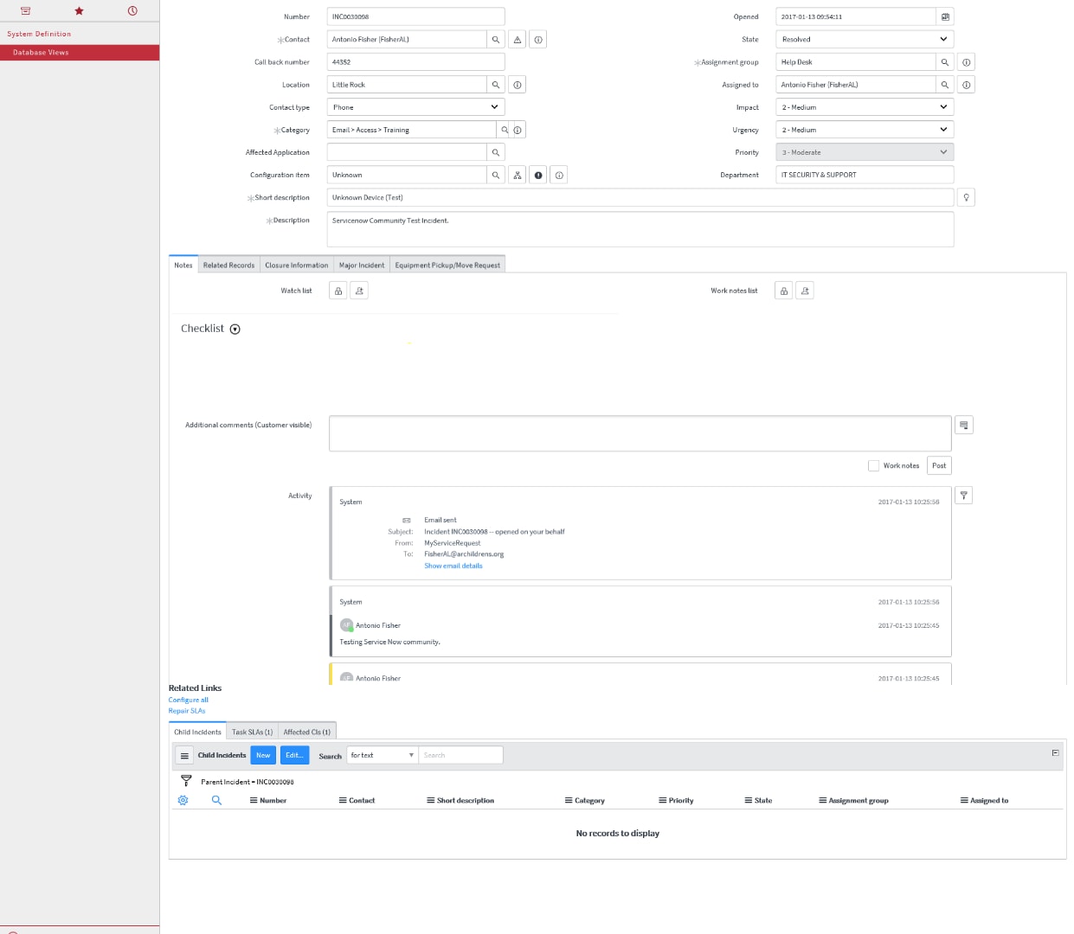
Task: Click the Post button
Action: point(939,465)
